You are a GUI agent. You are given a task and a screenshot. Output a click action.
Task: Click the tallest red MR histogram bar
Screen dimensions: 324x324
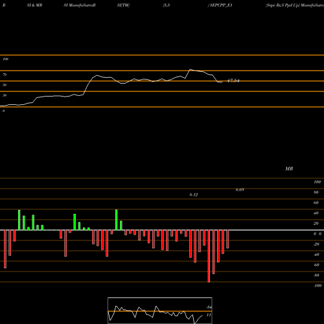[x=209, y=256]
